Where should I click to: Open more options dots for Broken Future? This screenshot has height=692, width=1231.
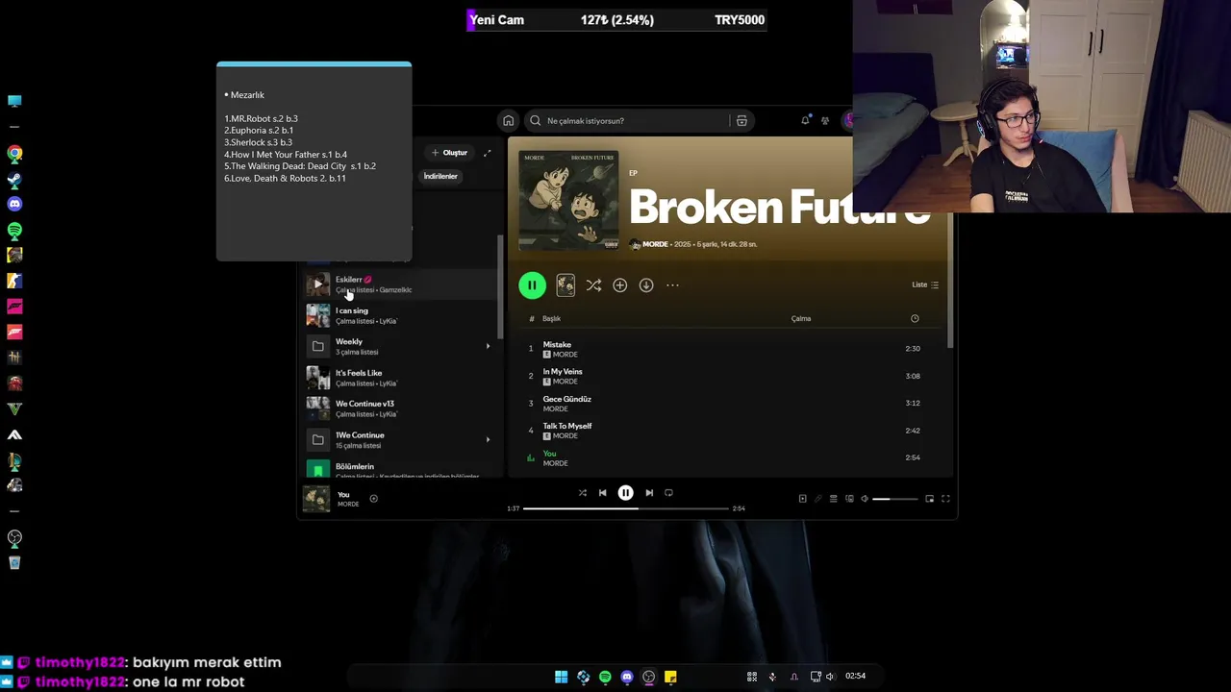pyautogui.click(x=672, y=285)
